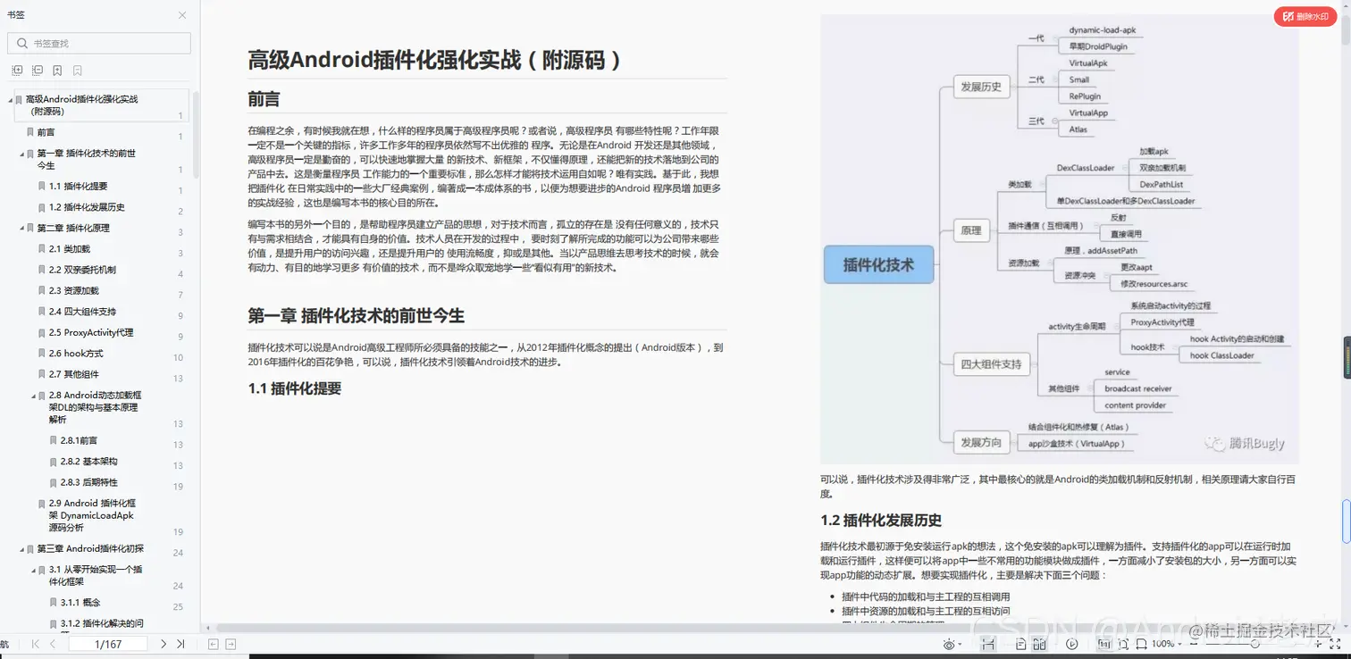Start slideshow with the play icon
Viewport: 1351px width, 659px height.
pos(1072,643)
